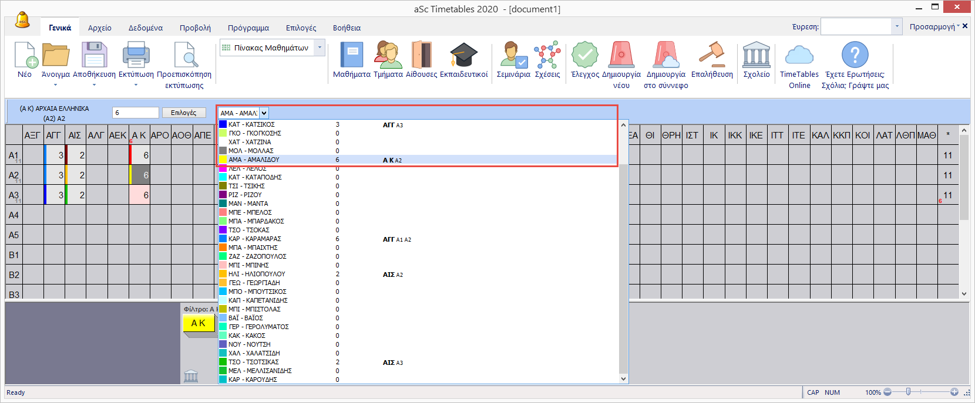Open the Δεδομένα menu tab
Screen dimensions: 975x403
point(146,28)
